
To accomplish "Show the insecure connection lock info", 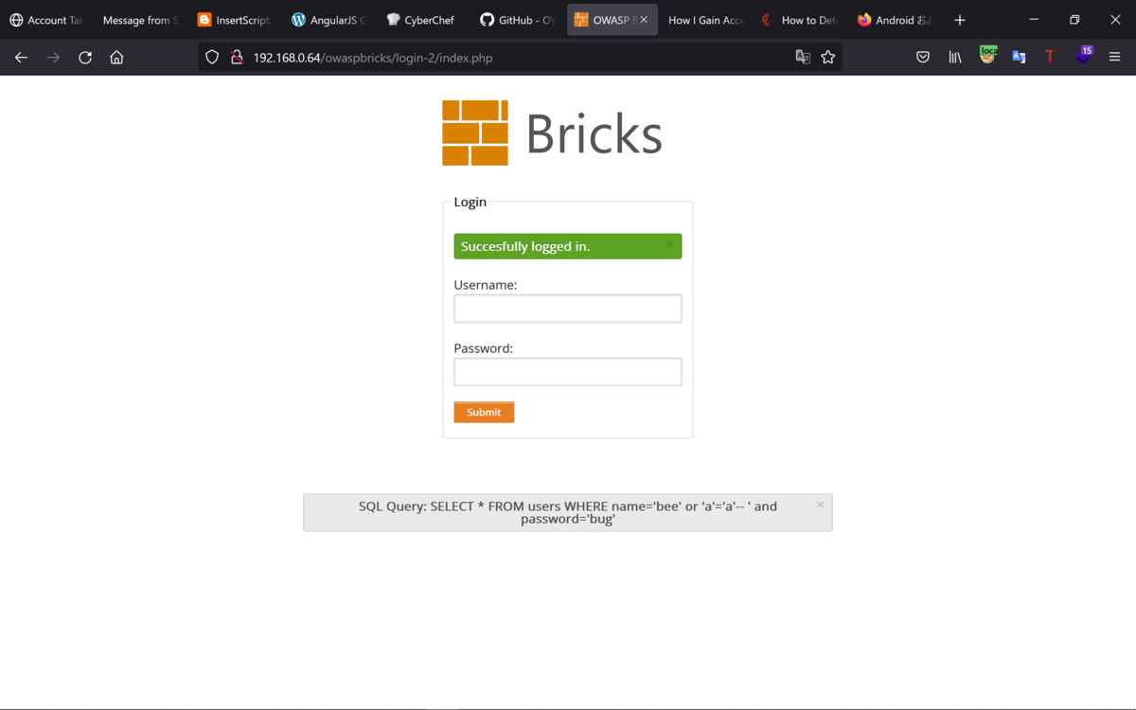I will pyautogui.click(x=237, y=58).
